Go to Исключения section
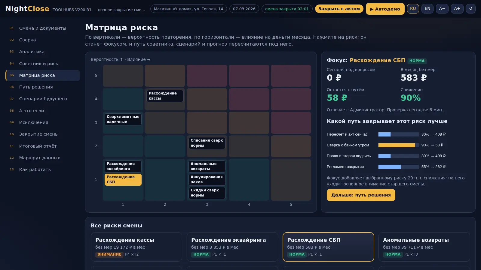Image resolution: width=481 pixels, height=270 pixels. tap(43, 122)
